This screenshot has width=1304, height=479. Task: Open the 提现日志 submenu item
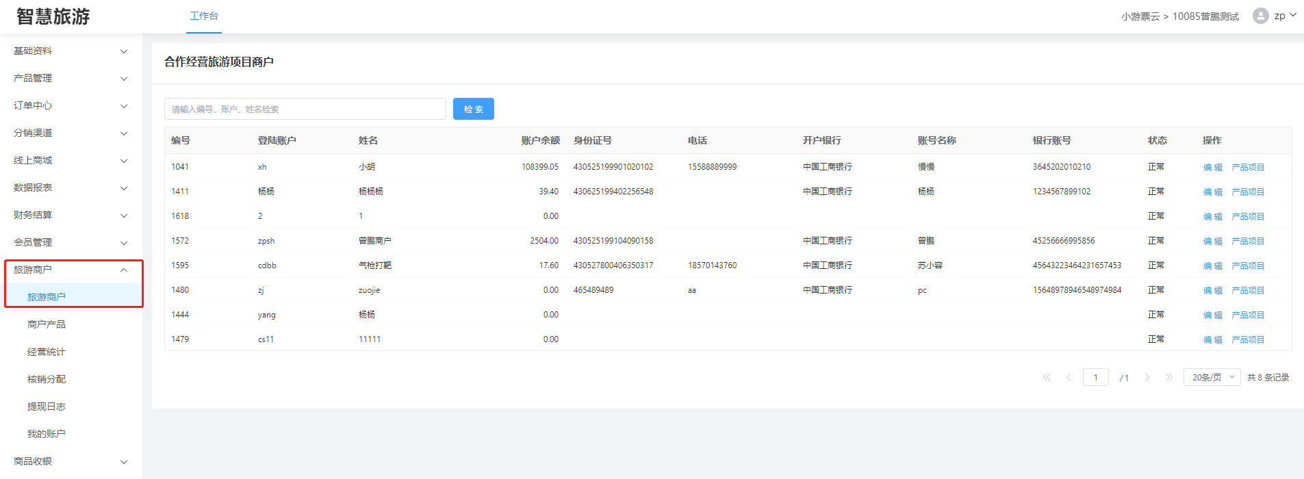coord(47,406)
